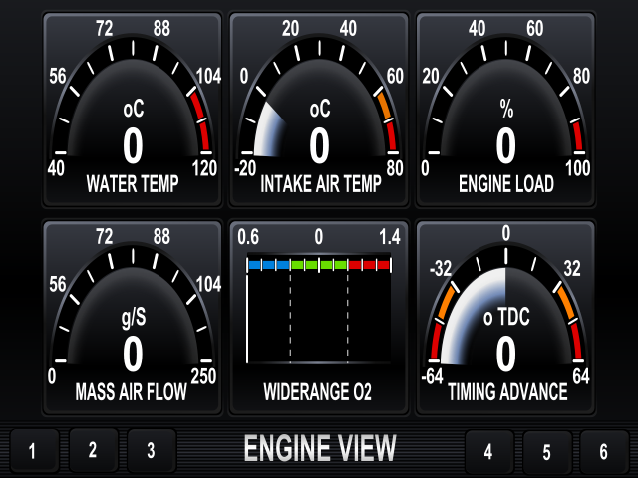
Task: Click the ENGINE VIEW title
Action: coord(320,448)
